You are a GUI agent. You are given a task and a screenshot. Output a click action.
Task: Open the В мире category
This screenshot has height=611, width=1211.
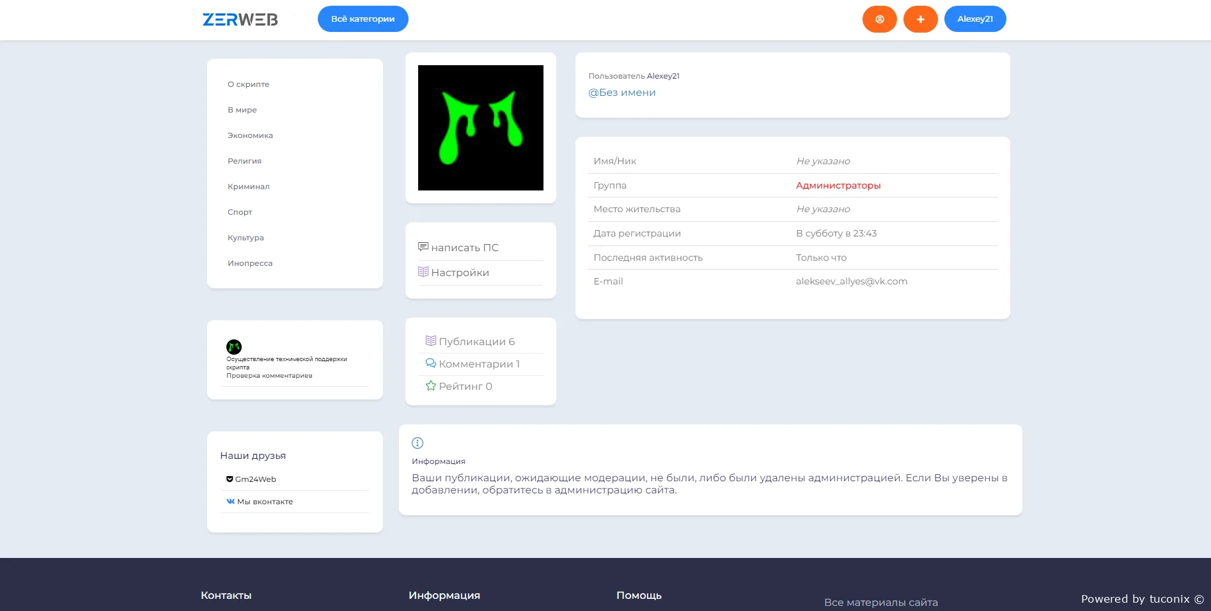tap(242, 110)
